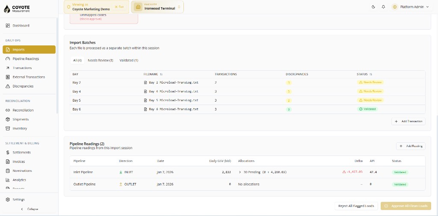
Task: Open Bay 5 Microload-TransLog.txt file
Action: [x=171, y=100]
